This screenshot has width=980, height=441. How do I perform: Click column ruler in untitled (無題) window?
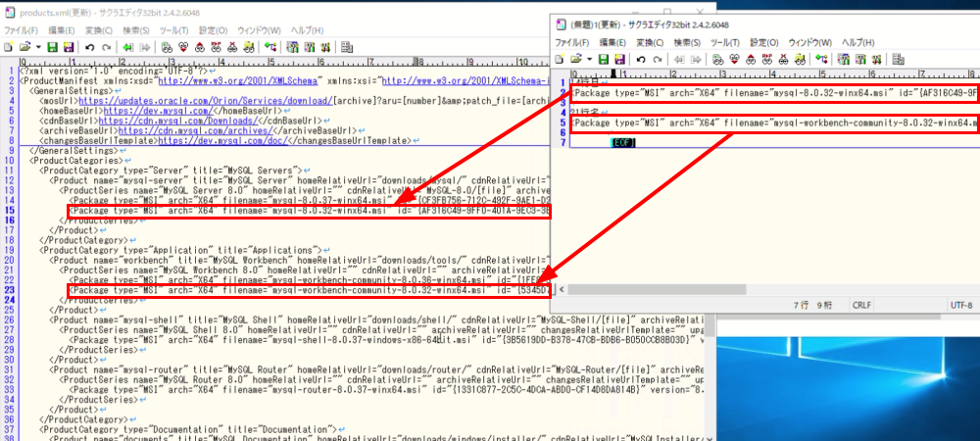775,73
